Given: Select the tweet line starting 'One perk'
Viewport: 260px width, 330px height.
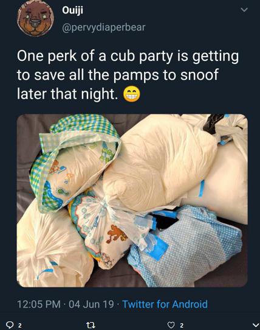Looking at the screenshot, I should [128, 57].
